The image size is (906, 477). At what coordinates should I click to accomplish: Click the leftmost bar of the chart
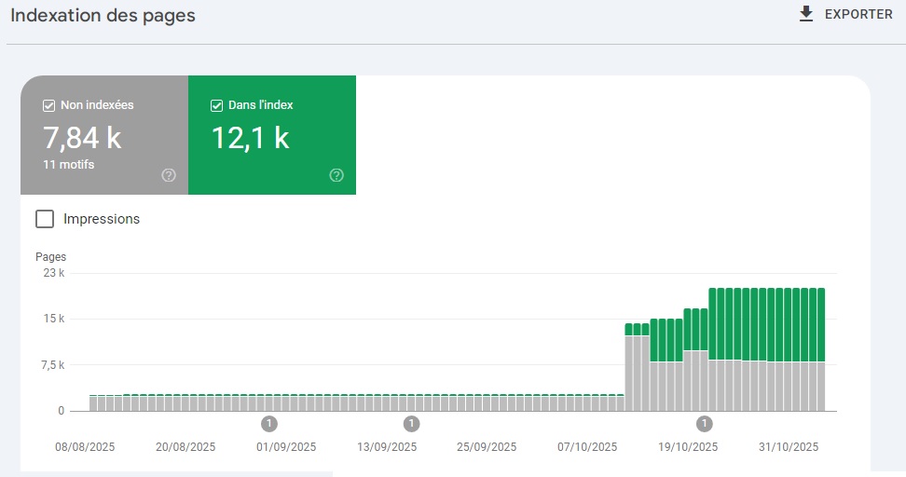(94, 402)
